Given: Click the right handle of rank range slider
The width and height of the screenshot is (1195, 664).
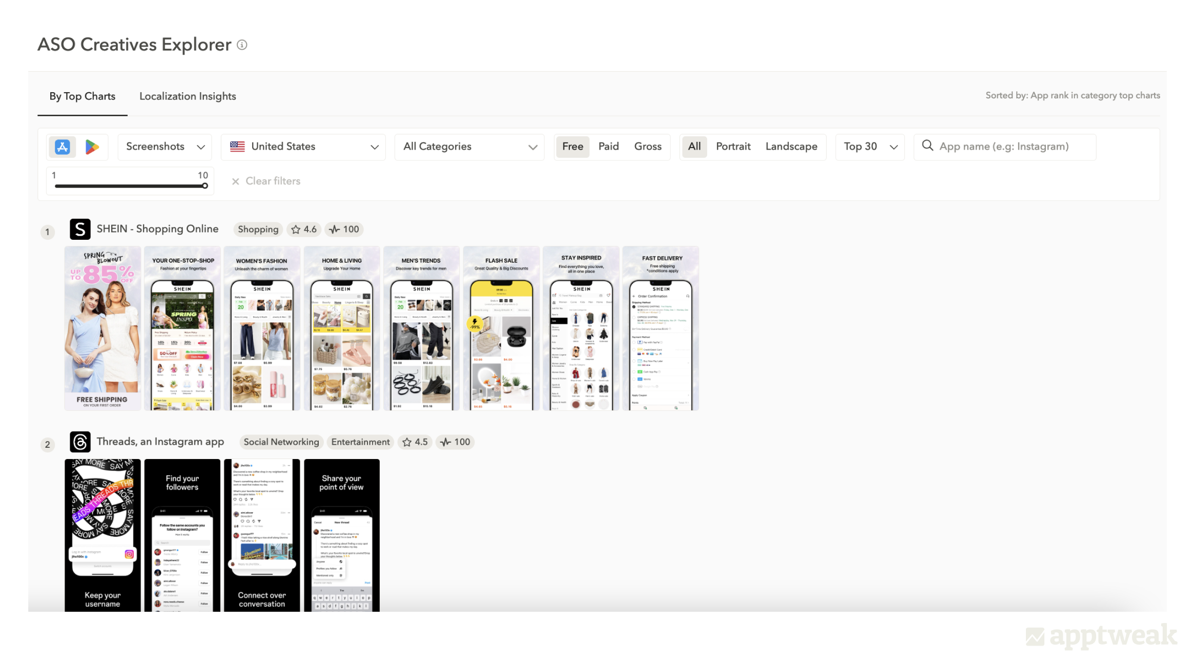Looking at the screenshot, I should [205, 186].
